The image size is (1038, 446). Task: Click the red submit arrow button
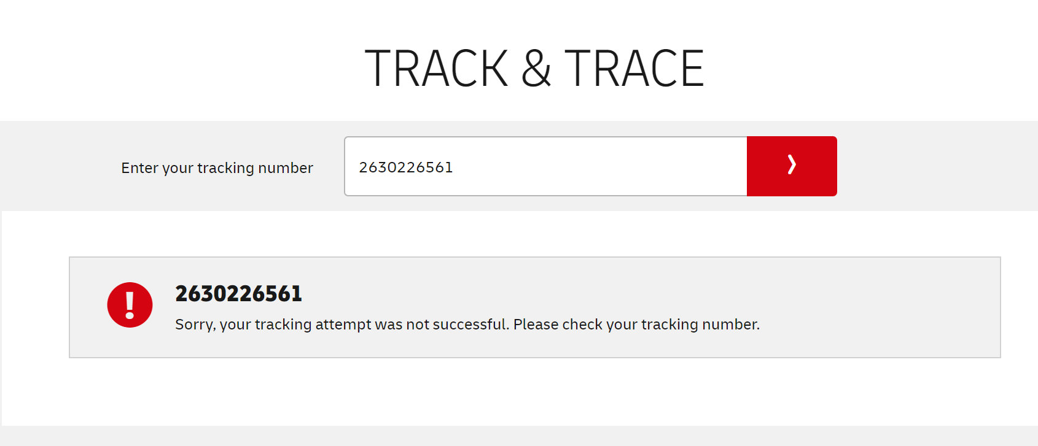point(792,166)
